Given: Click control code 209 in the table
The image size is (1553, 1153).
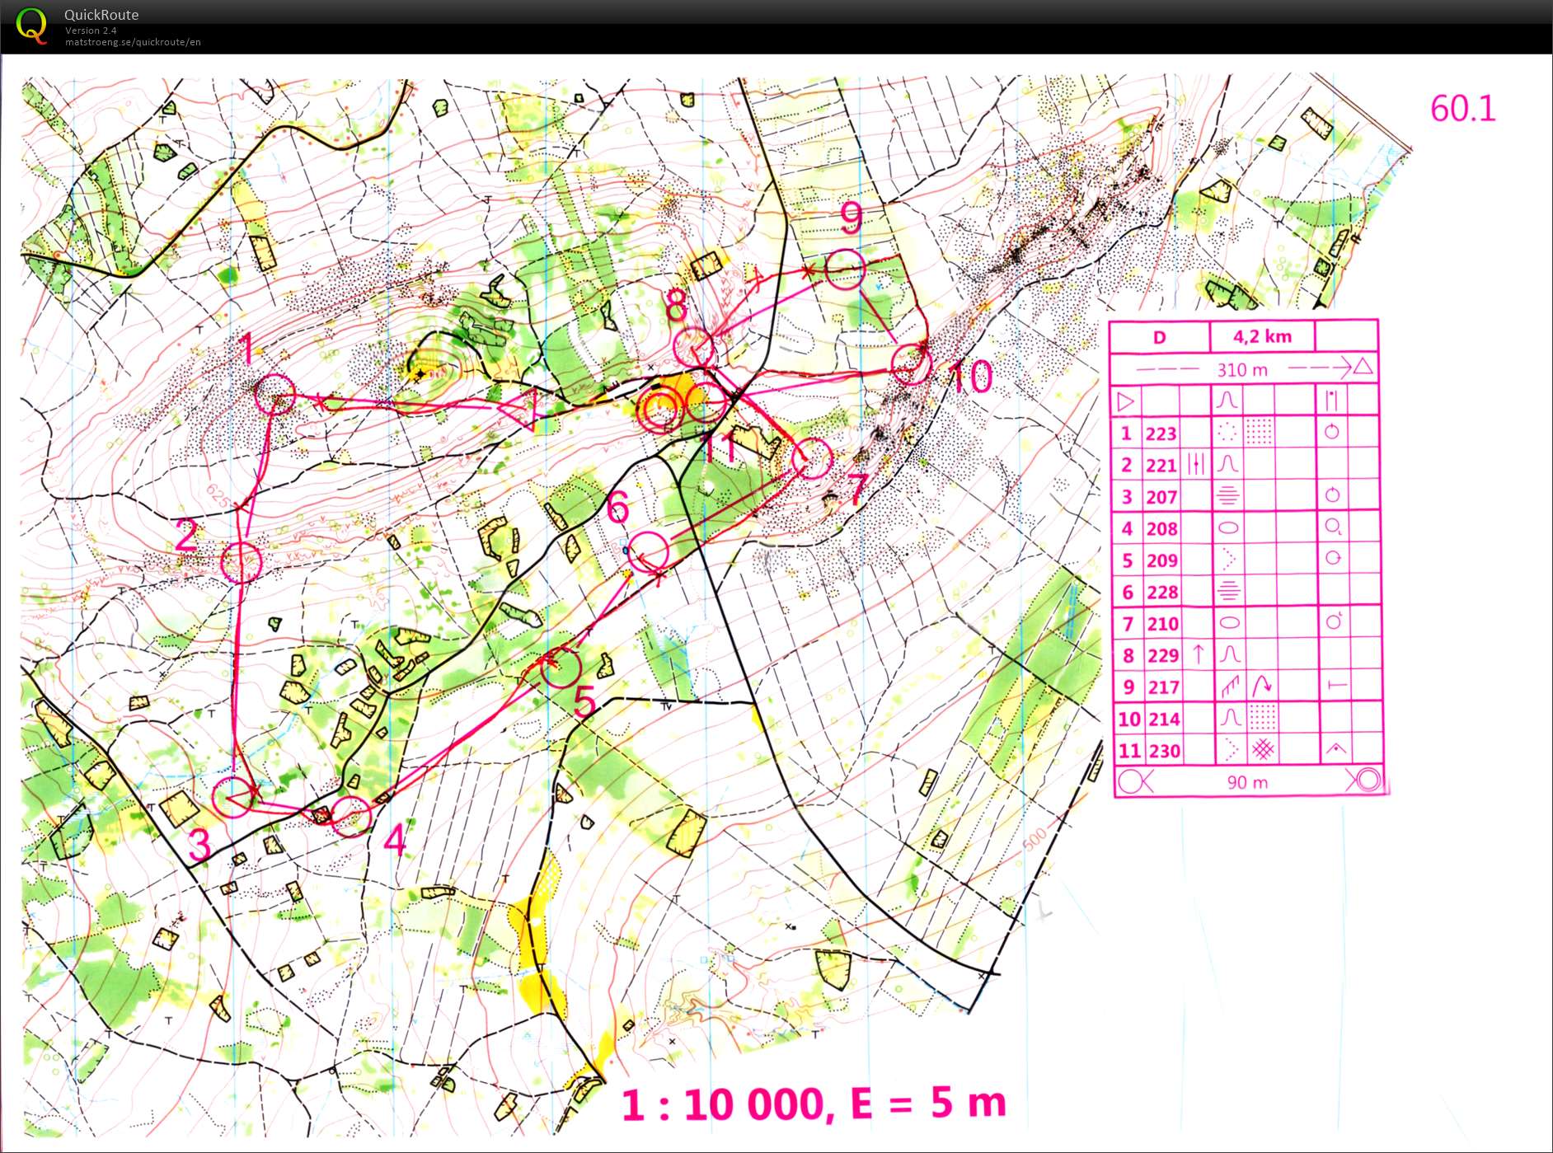Looking at the screenshot, I should [x=1161, y=560].
